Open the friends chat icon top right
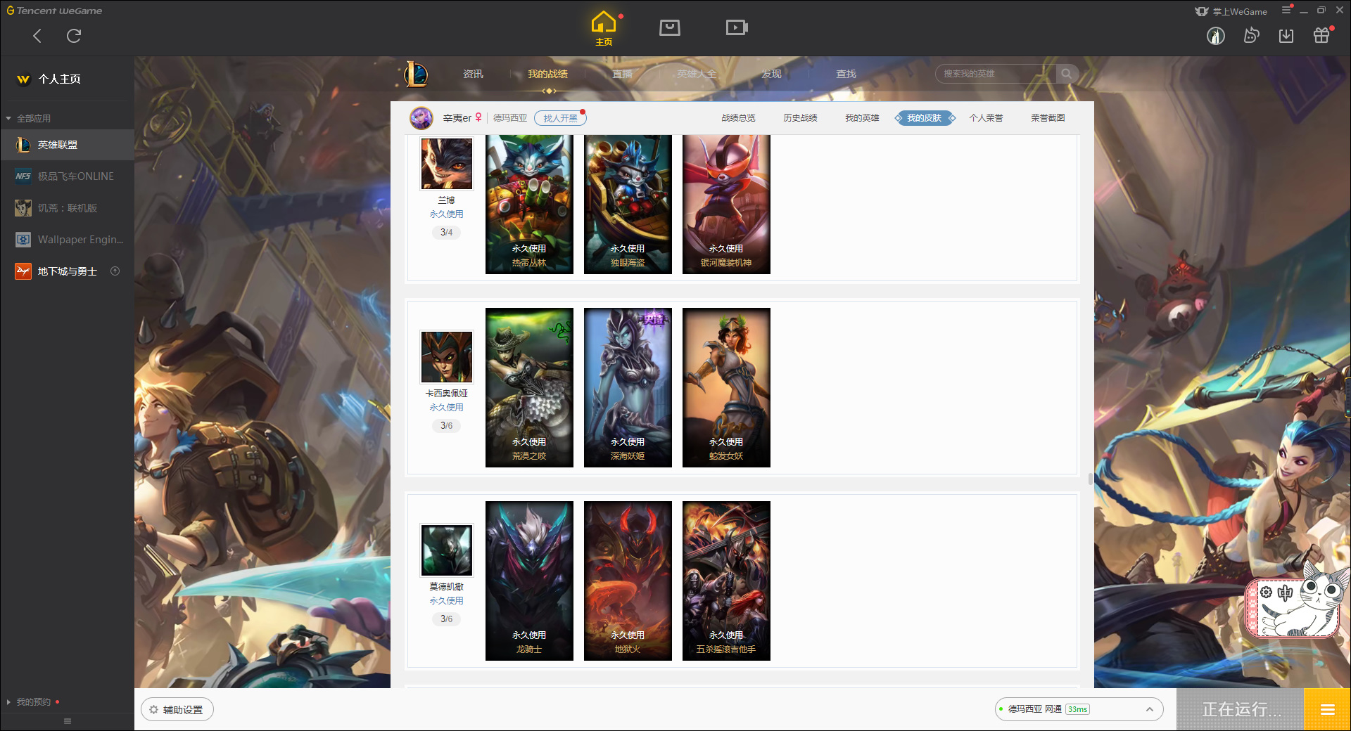The height and width of the screenshot is (731, 1351). [x=1251, y=36]
